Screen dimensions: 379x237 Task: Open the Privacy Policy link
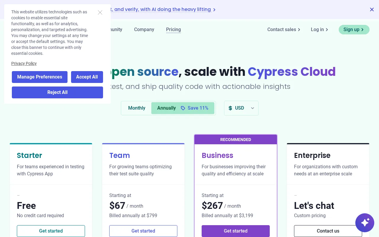coord(24,63)
